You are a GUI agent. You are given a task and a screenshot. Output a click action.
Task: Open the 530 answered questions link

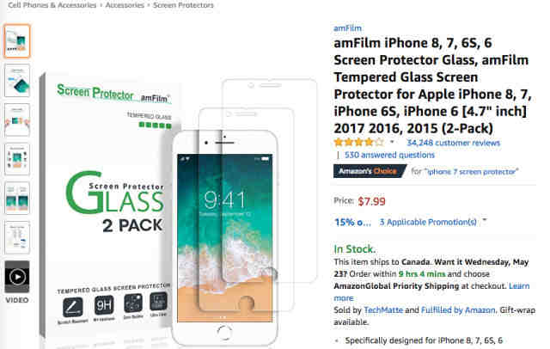point(389,155)
